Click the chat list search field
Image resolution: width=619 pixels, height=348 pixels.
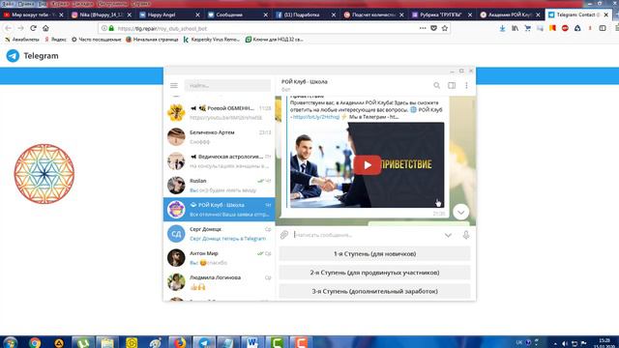(x=227, y=86)
